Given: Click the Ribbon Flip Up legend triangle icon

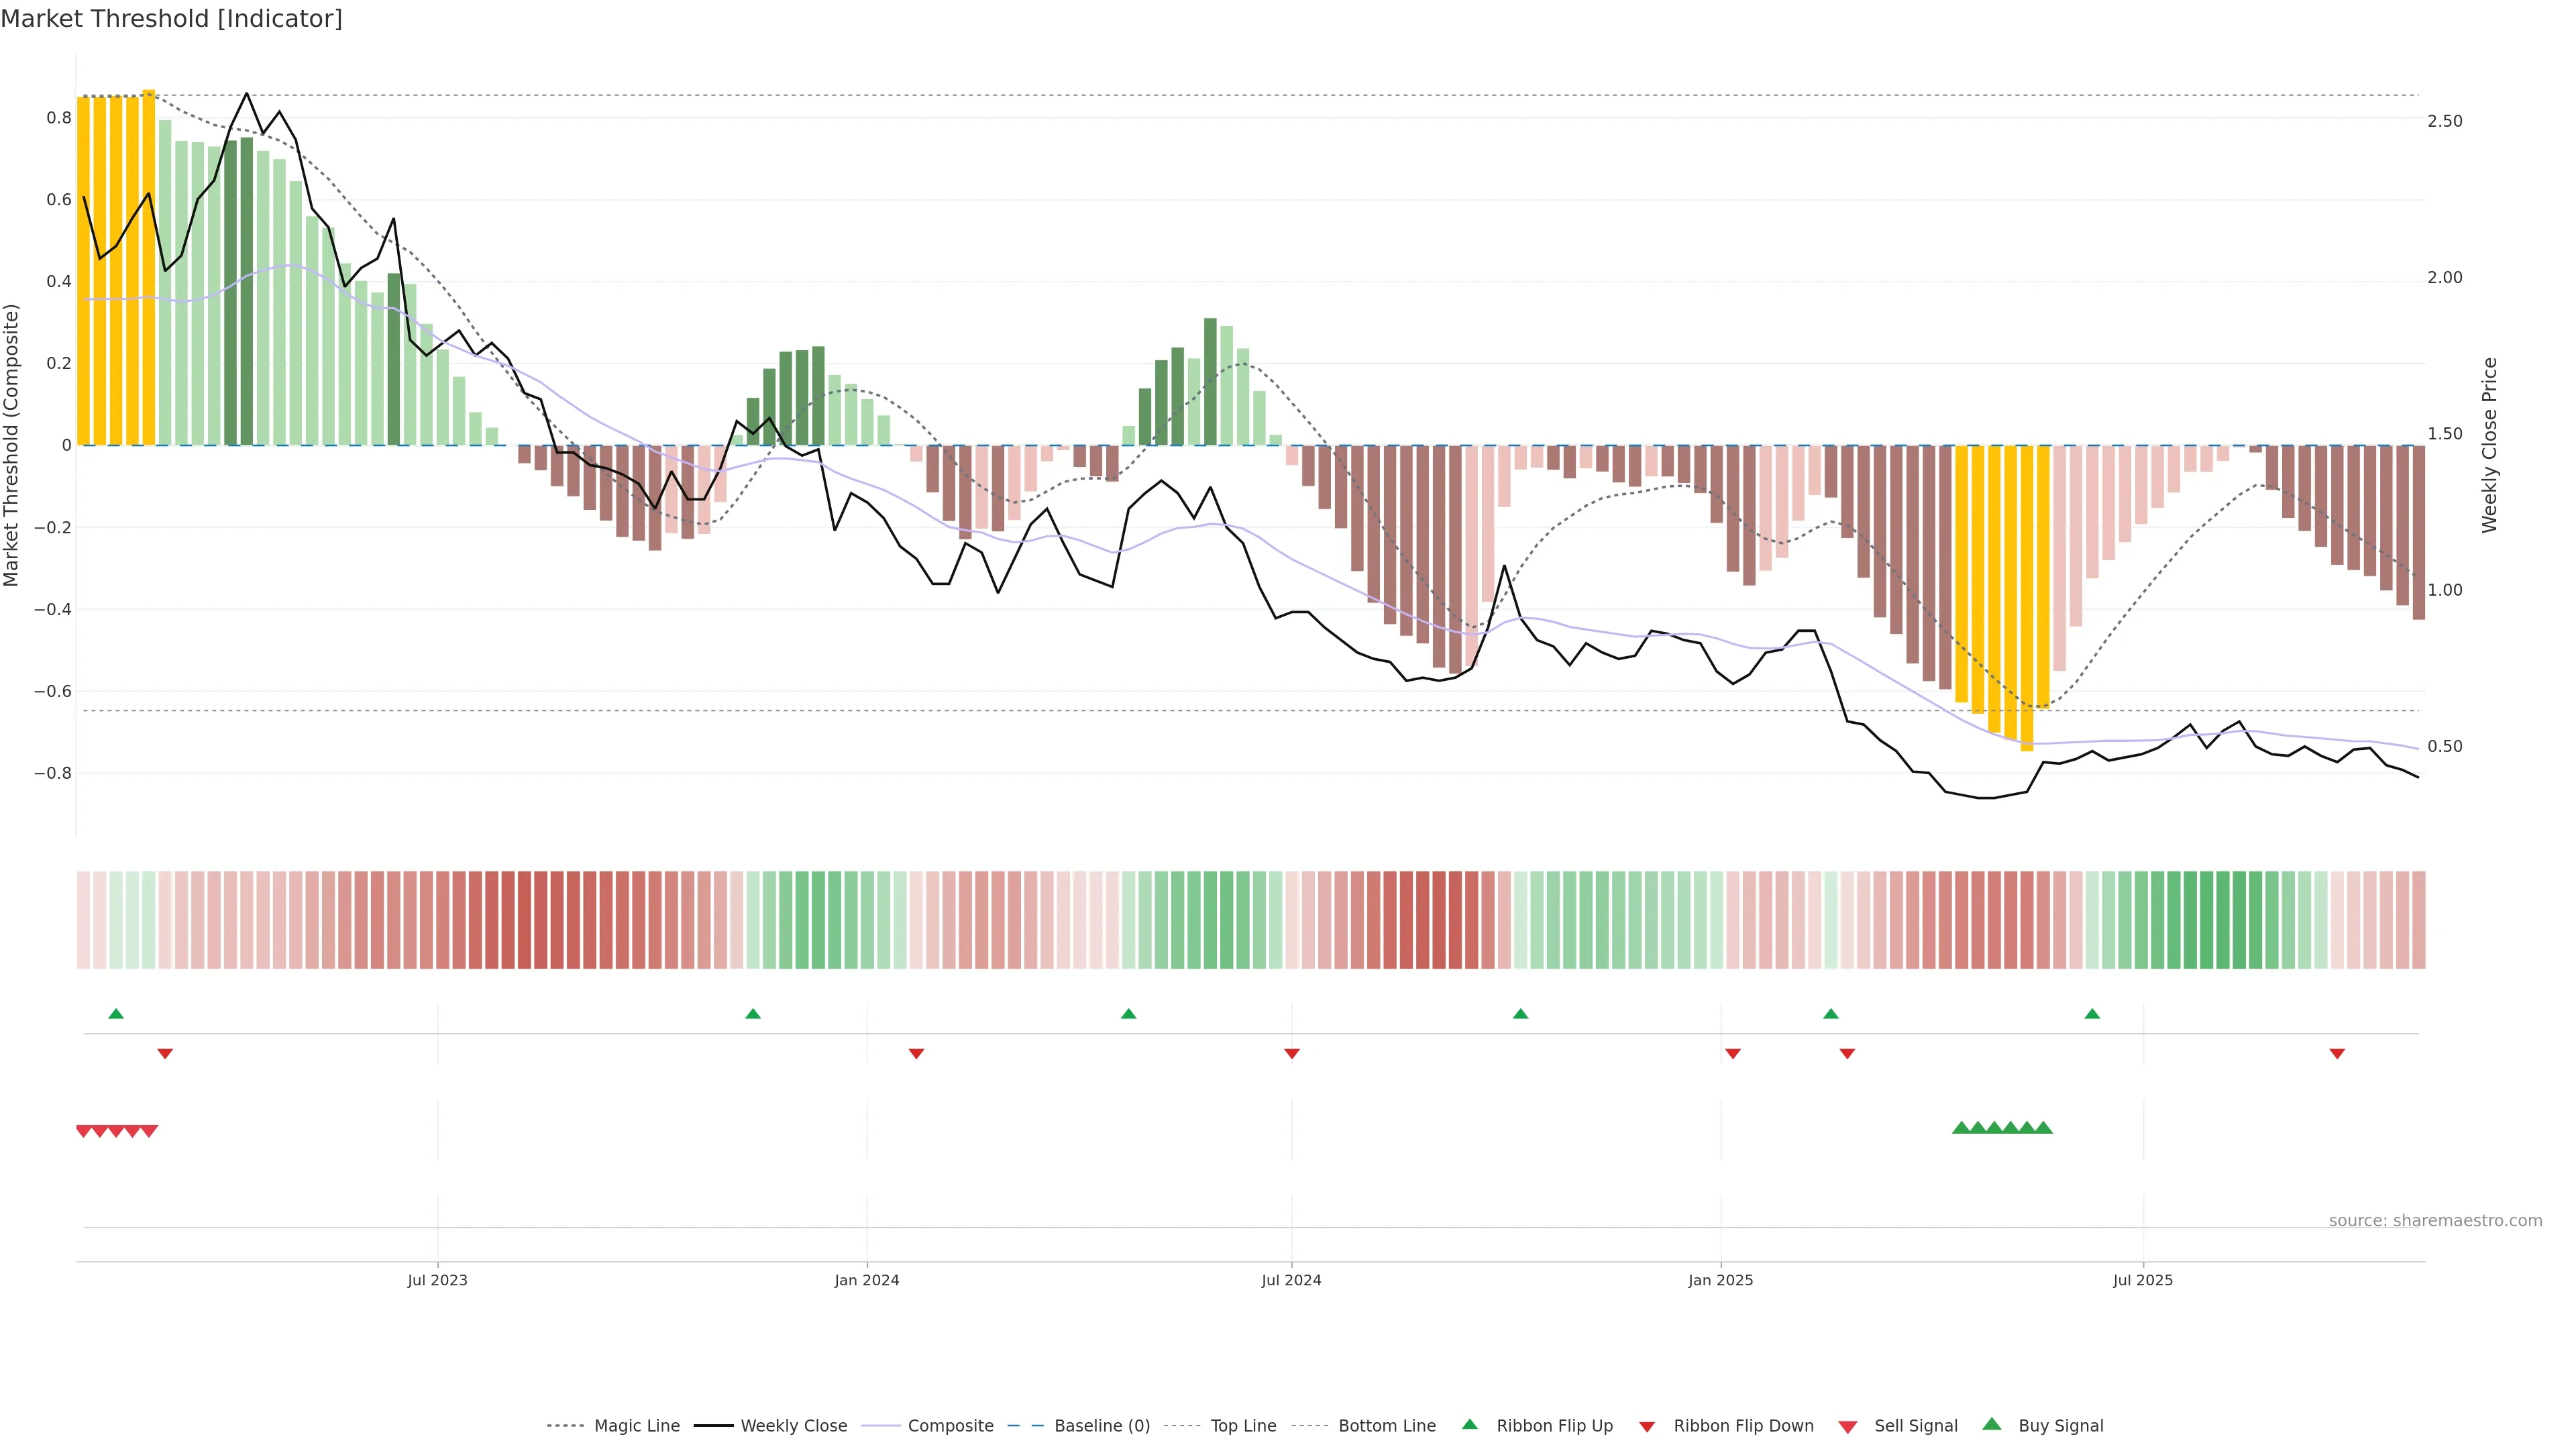Looking at the screenshot, I should coord(1469,1424).
